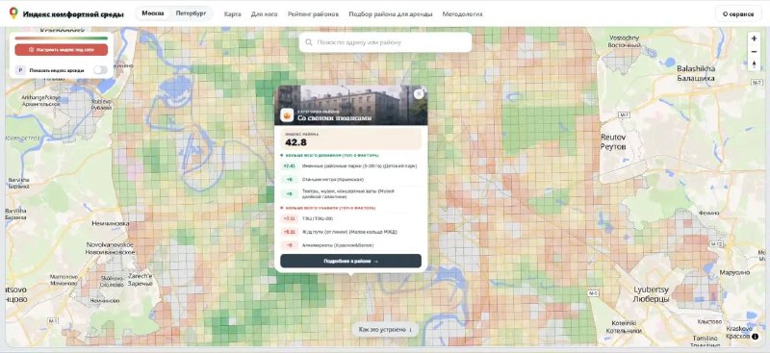770x353 pixels.
Task: Zoom out the map with minus
Action: (755, 52)
